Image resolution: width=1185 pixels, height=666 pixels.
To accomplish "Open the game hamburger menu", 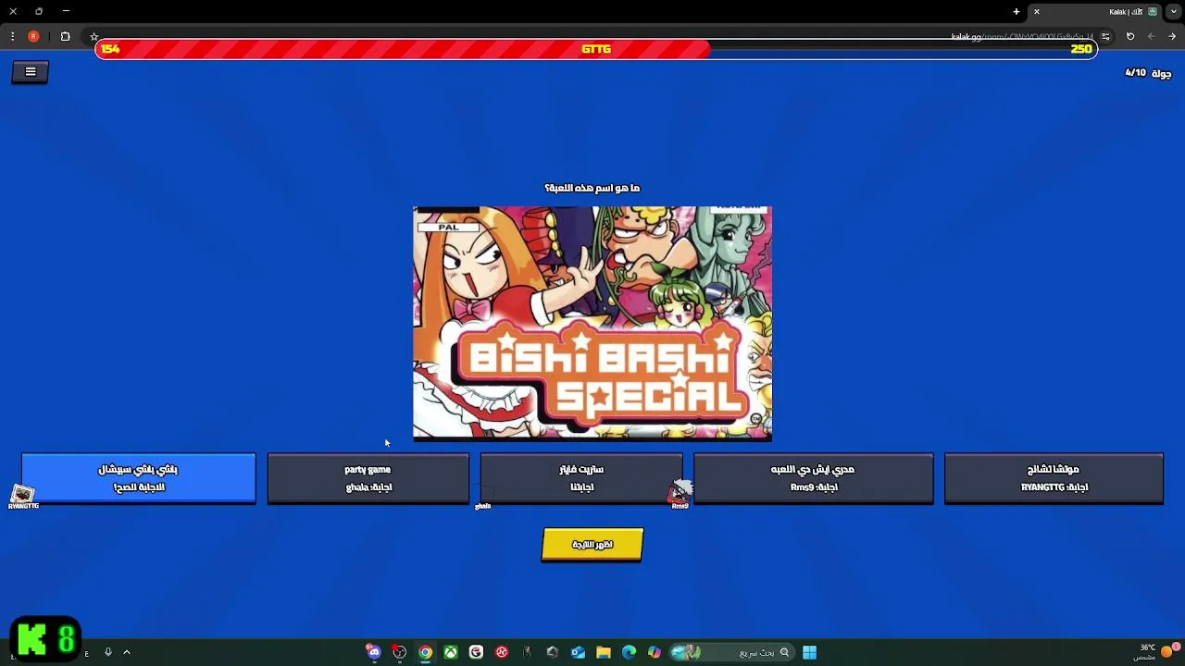I will (31, 71).
